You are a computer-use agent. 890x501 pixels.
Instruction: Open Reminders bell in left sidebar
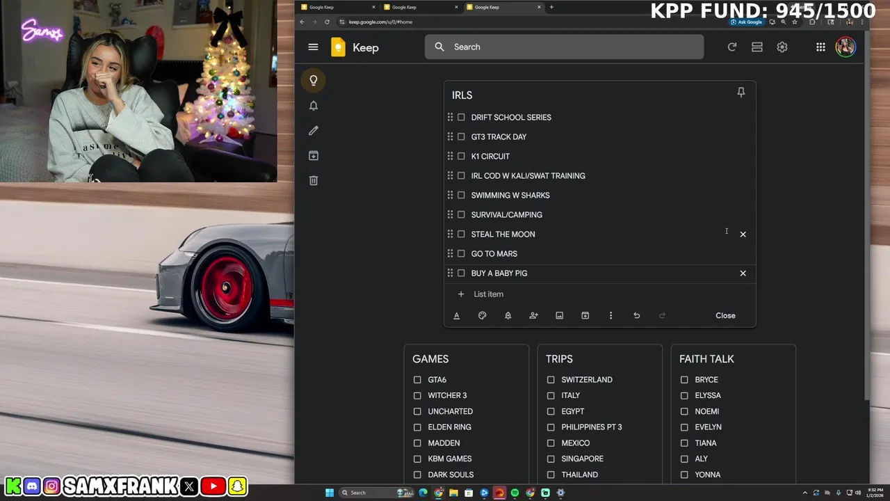(x=314, y=105)
